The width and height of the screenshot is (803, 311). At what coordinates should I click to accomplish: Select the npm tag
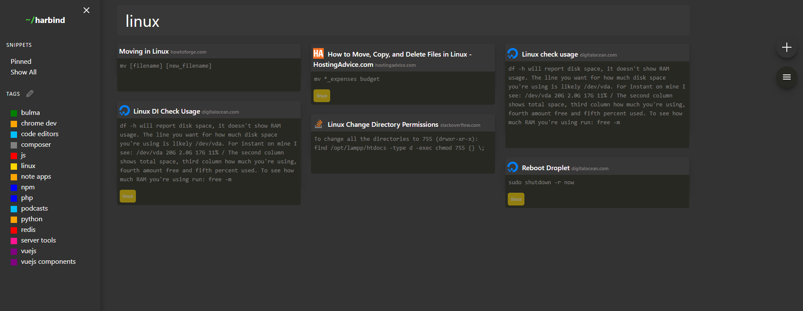coord(28,187)
